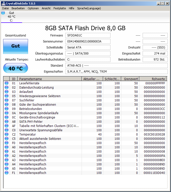Click the Eingeschaltet field 274 mal
The image size is (171, 192).
click(x=155, y=53)
